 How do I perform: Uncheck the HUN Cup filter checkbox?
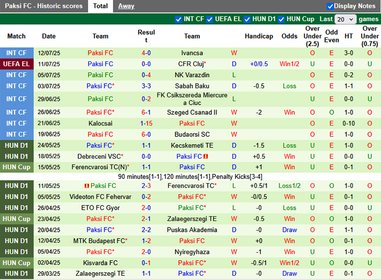pyautogui.click(x=281, y=19)
